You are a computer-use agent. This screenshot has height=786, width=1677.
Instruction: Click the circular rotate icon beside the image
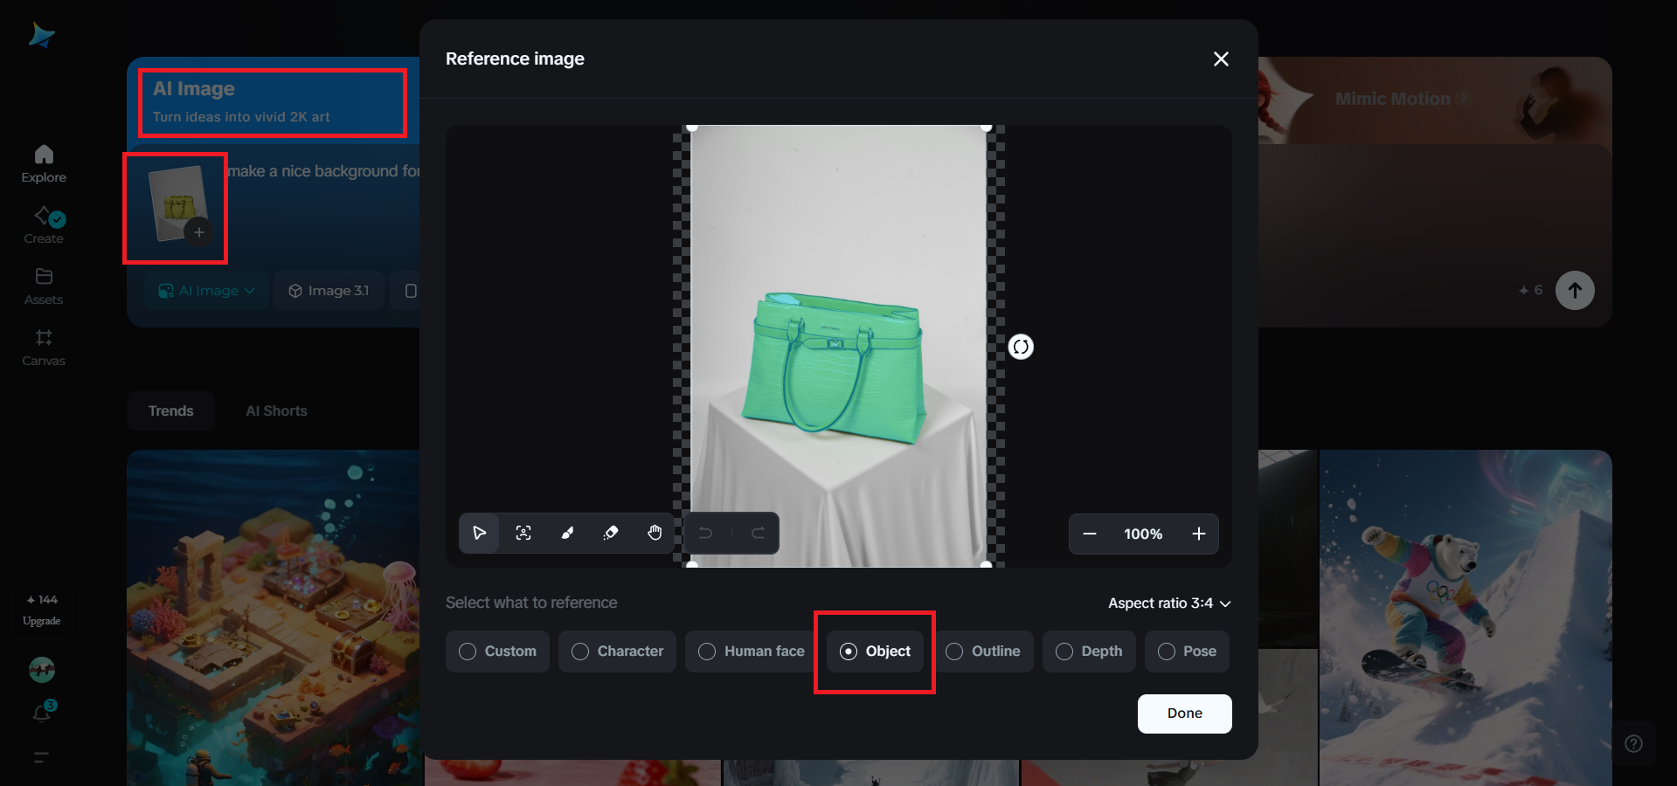click(1021, 347)
